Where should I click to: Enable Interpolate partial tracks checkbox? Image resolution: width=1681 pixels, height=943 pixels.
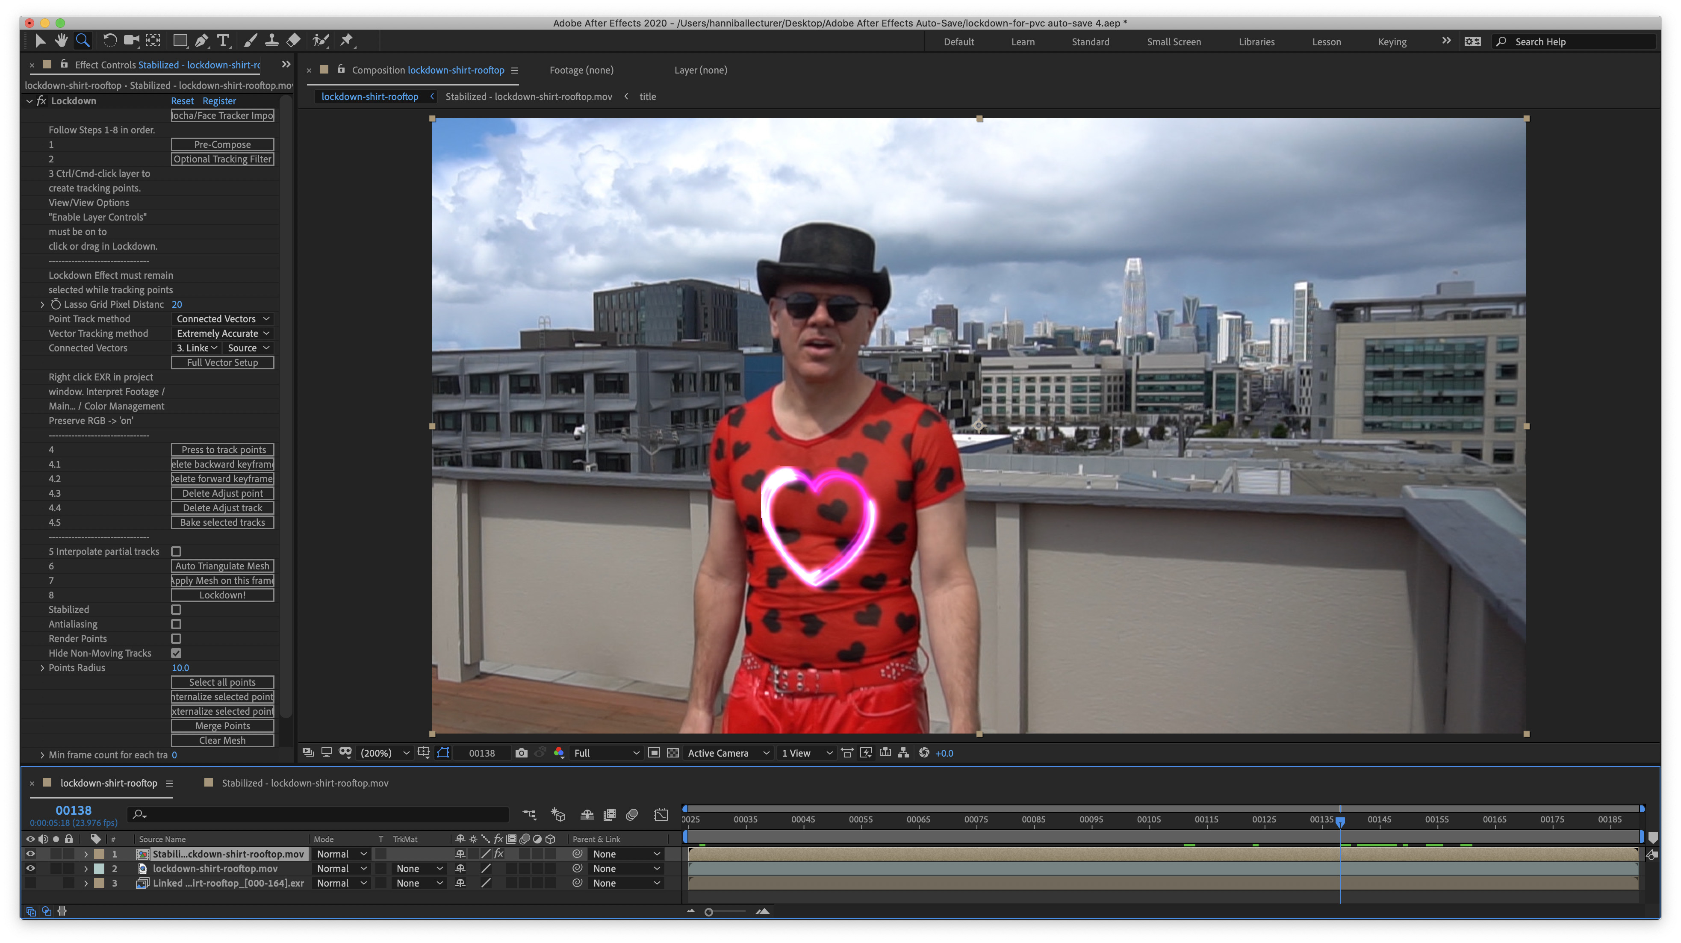click(x=176, y=551)
